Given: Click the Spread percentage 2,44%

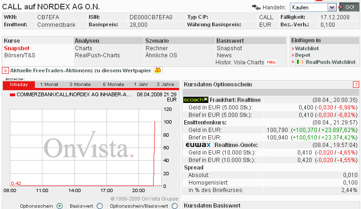Looking at the screenshot, I should pyautogui.click(x=350, y=190).
